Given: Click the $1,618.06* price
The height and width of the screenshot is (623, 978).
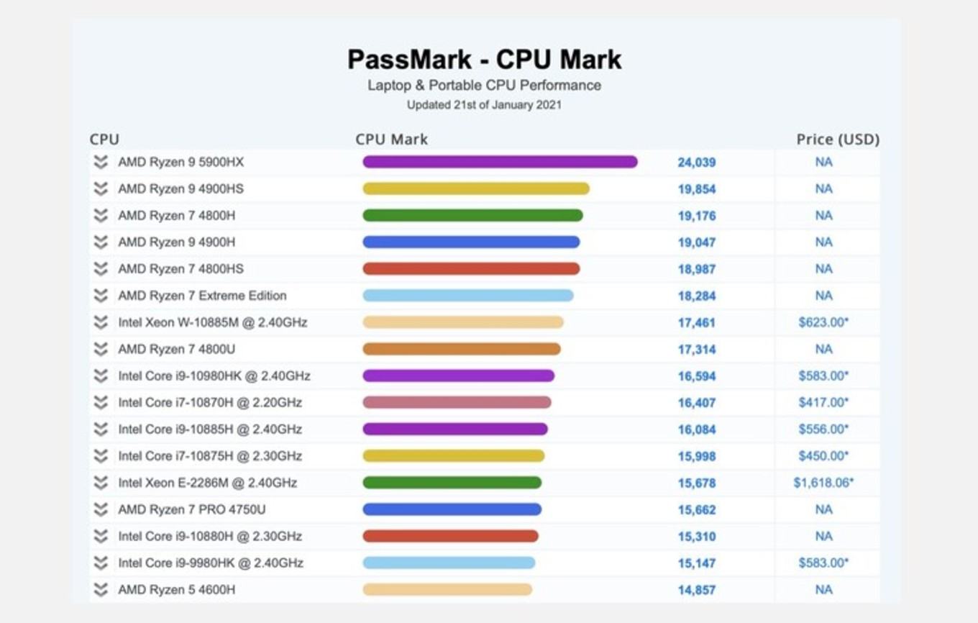Looking at the screenshot, I should click(x=823, y=483).
